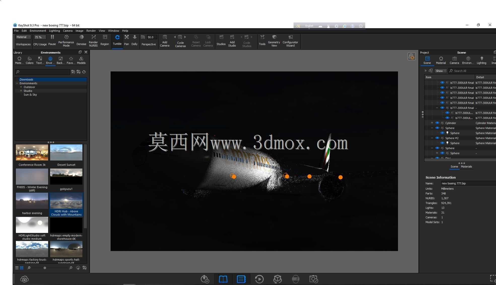Expand the Outdoor environments folder
The image size is (496, 285).
(21, 87)
